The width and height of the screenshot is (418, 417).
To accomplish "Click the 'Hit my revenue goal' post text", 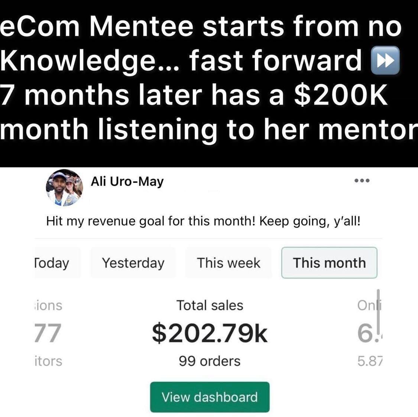I will (x=203, y=221).
